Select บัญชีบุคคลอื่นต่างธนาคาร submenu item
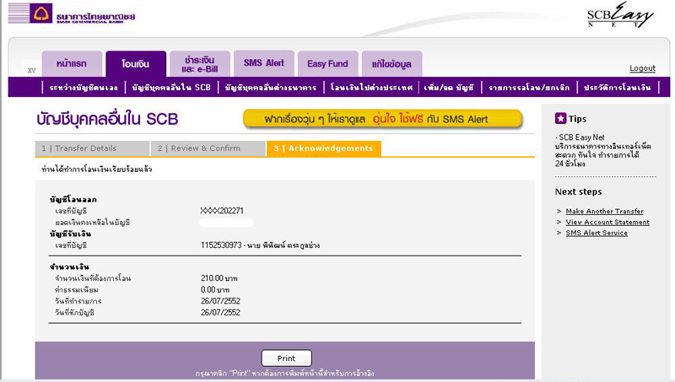This screenshot has width=675, height=382. (270, 88)
